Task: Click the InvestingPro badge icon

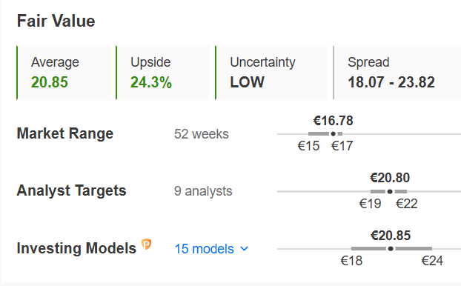Action: [x=147, y=245]
